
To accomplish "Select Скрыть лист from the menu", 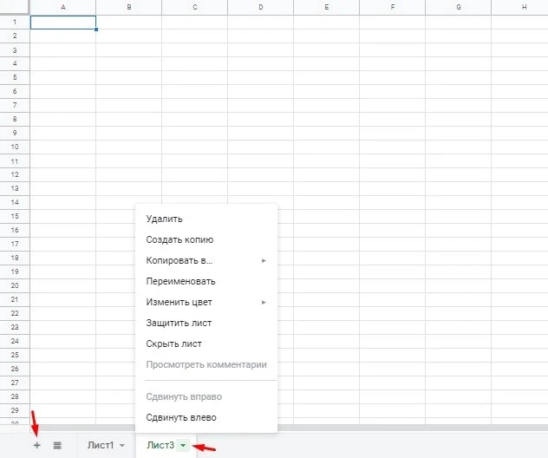I will coord(173,343).
